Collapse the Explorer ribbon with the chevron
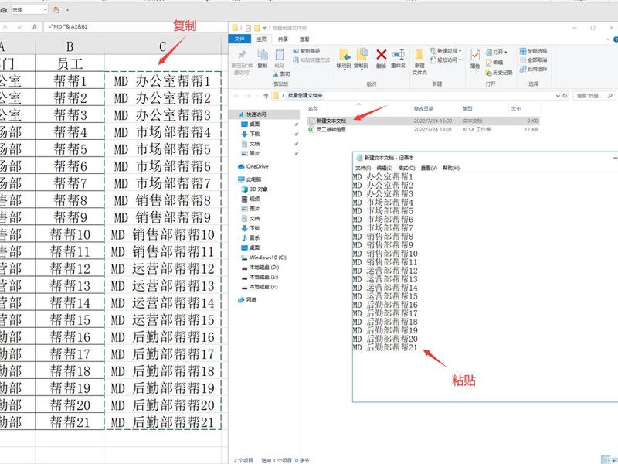 click(x=607, y=39)
